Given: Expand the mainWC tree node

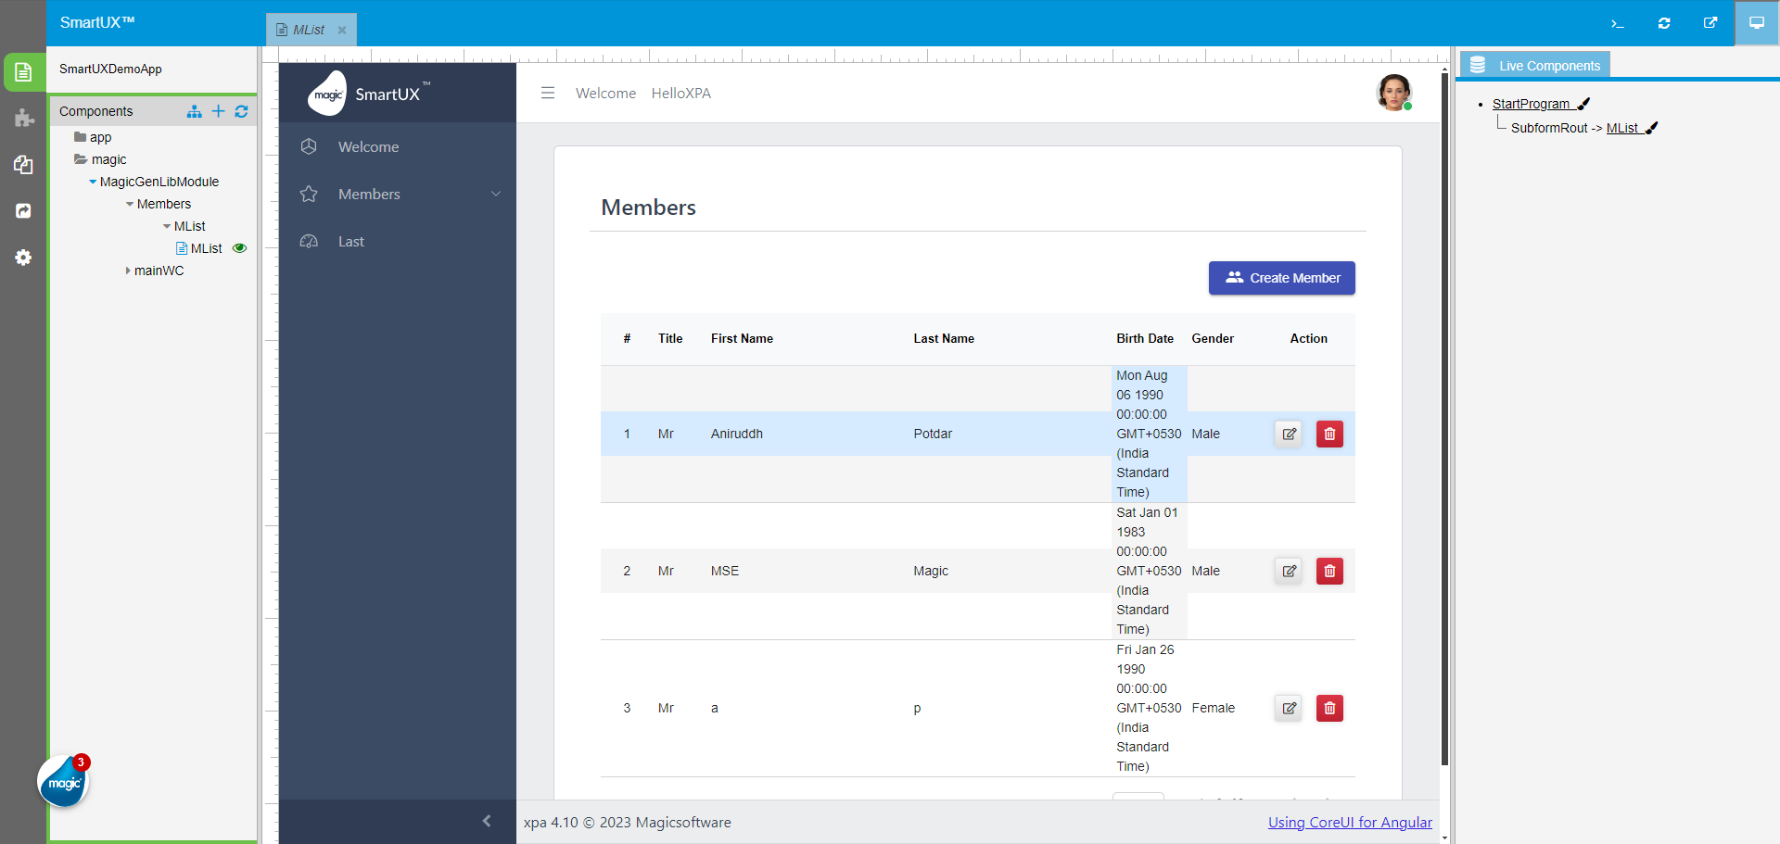Looking at the screenshot, I should tap(128, 271).
